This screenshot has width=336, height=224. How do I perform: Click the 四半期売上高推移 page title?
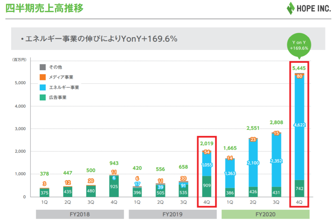[x=45, y=9]
